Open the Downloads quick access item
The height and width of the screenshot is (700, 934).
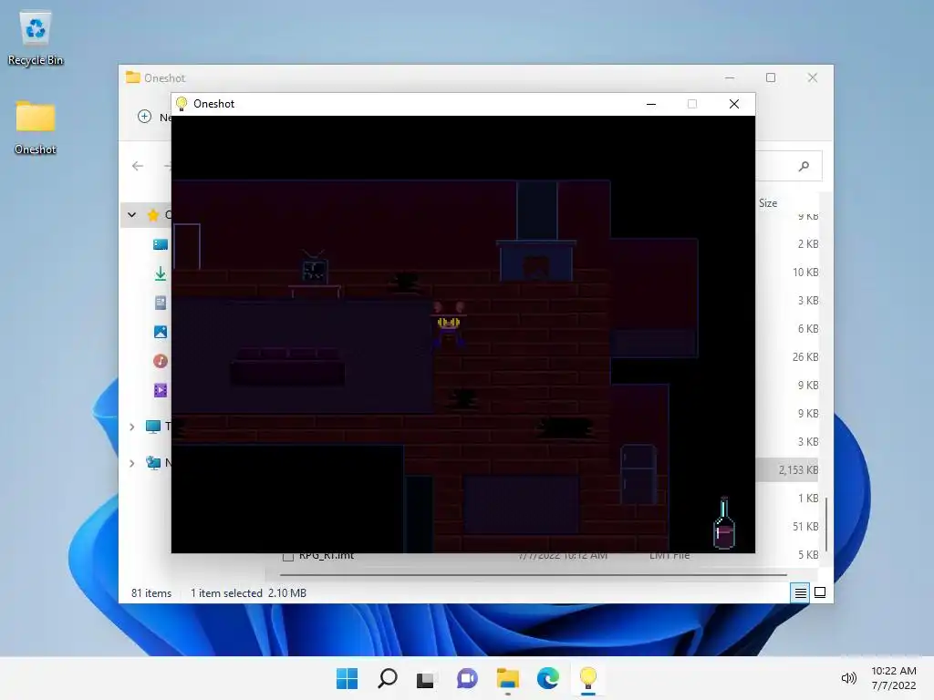[161, 273]
